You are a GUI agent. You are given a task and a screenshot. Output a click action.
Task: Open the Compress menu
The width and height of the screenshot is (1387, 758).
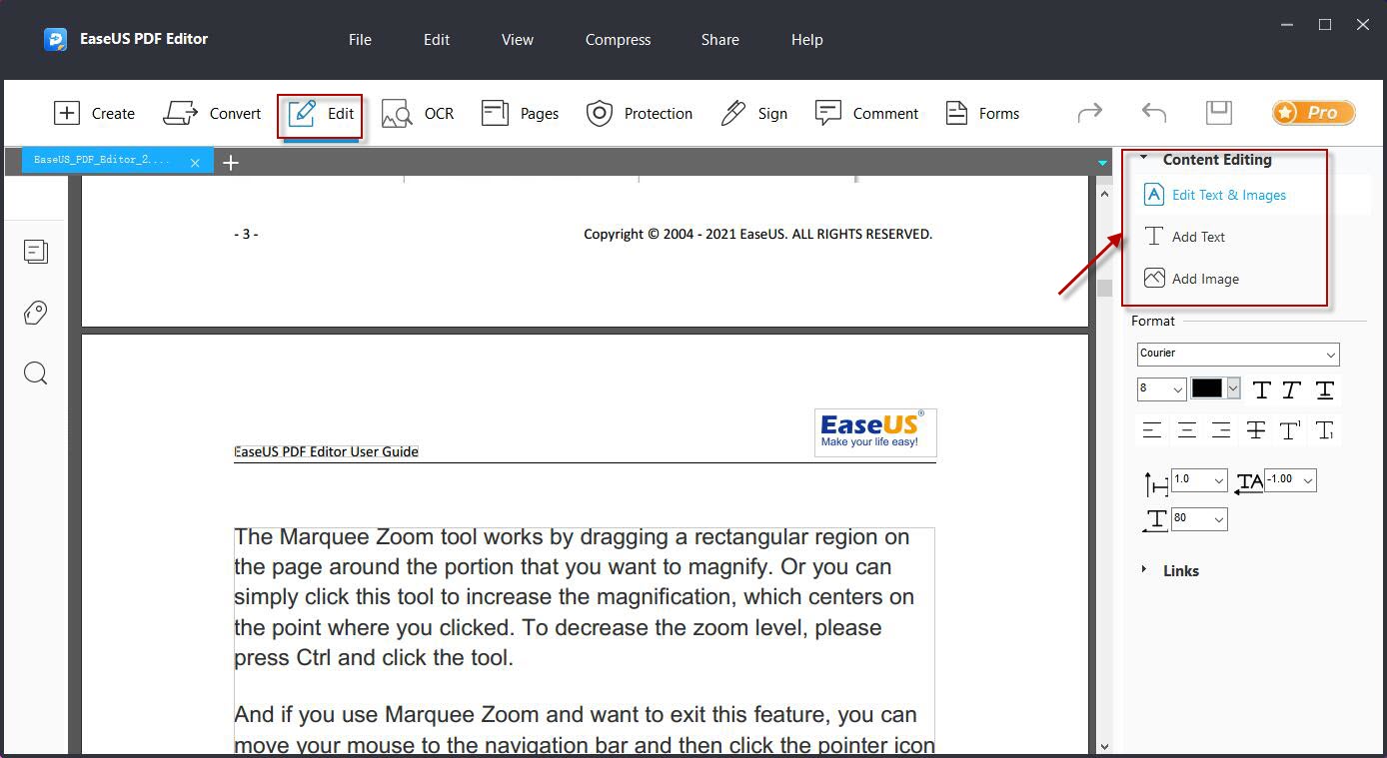coord(618,40)
